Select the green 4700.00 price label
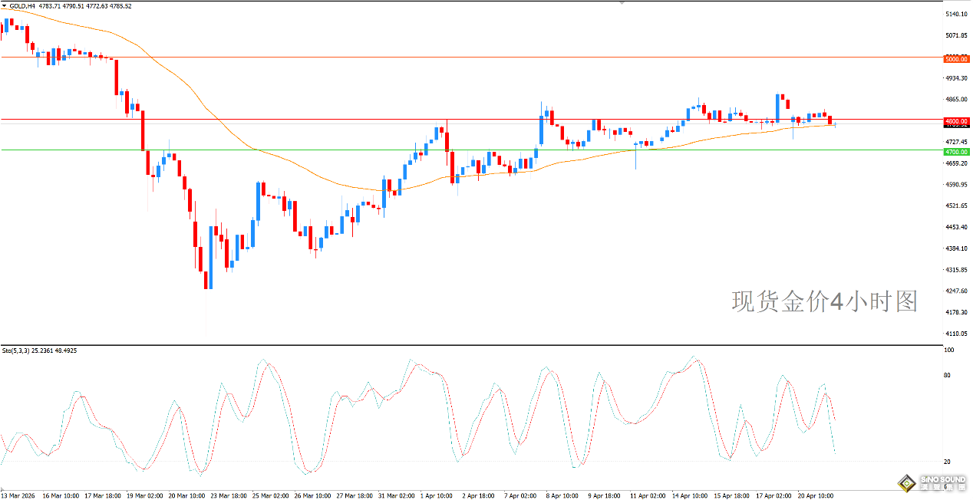The width and height of the screenshot is (973, 500). point(956,153)
